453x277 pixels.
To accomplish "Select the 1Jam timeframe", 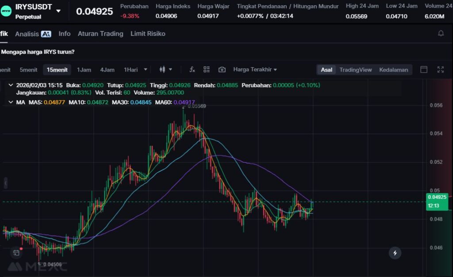I will tap(84, 70).
